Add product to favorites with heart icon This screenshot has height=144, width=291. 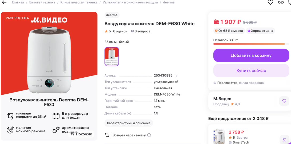[270, 2]
